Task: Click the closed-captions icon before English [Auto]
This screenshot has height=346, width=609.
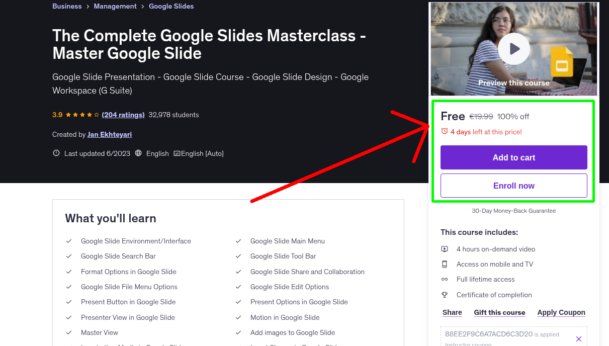Action: [x=177, y=153]
